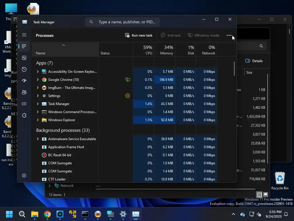
Task: Click File Explorer's horizontal scrollbar
Action: click(x=175, y=189)
